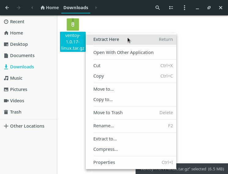Open Properties from the context menu

[131, 162]
